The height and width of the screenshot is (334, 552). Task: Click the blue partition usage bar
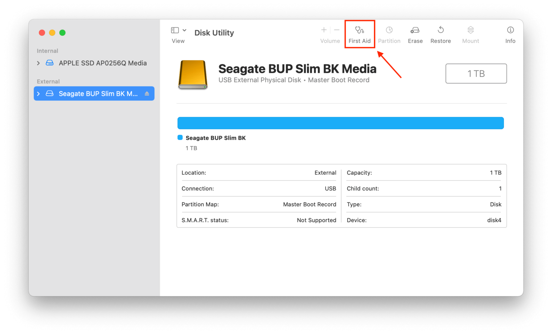pos(341,123)
